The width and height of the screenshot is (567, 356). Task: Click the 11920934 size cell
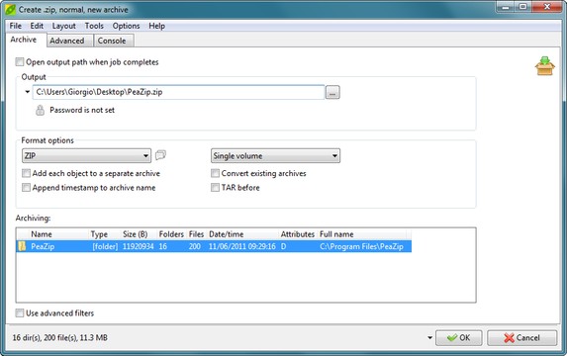click(139, 247)
